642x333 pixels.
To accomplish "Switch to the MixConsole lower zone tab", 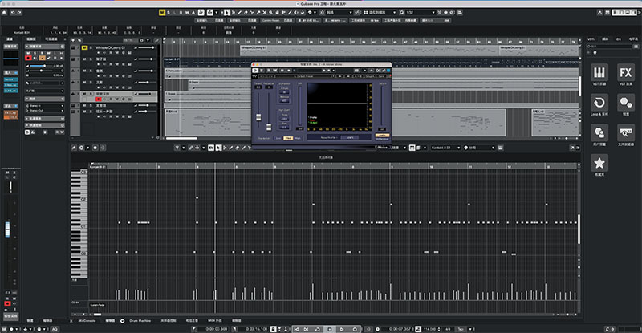I will tap(87, 321).
